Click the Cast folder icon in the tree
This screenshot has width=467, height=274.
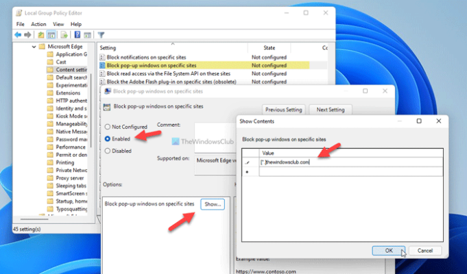click(x=50, y=62)
